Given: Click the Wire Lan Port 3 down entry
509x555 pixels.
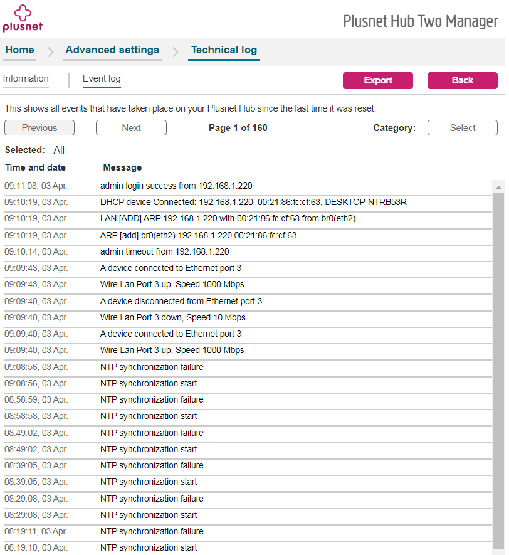Looking at the screenshot, I should tap(172, 318).
